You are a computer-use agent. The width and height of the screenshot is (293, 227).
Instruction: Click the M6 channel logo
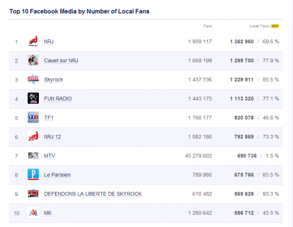coord(33,213)
